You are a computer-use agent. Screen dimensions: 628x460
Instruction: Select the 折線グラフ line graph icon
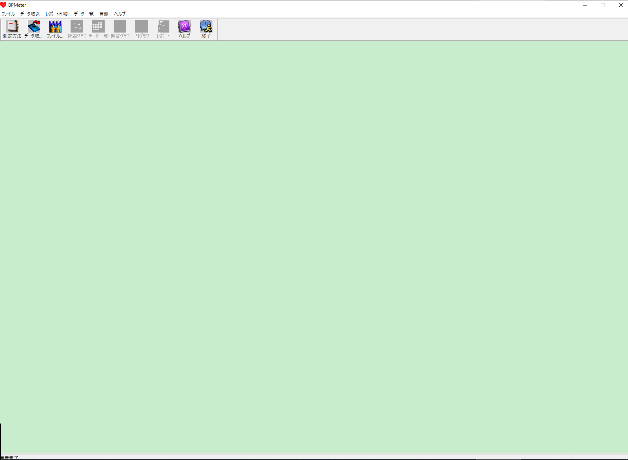77,29
